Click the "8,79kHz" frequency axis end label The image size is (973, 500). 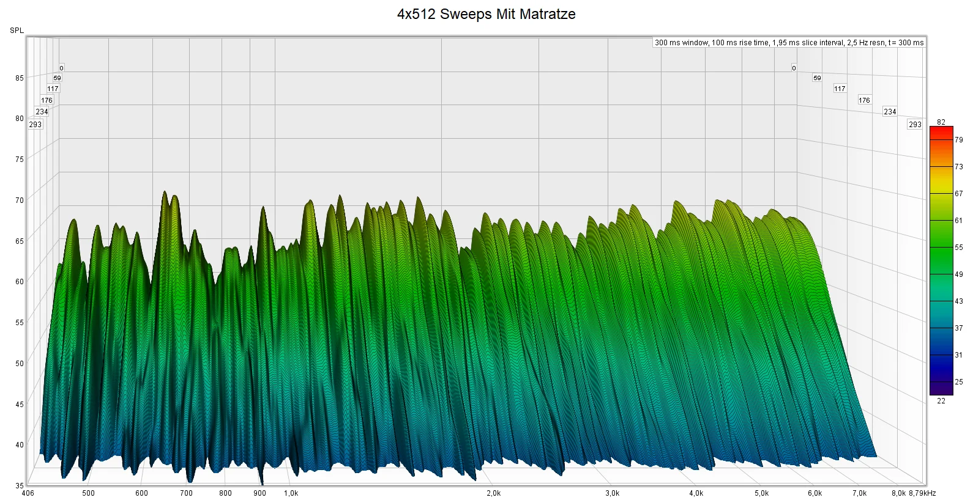click(922, 493)
